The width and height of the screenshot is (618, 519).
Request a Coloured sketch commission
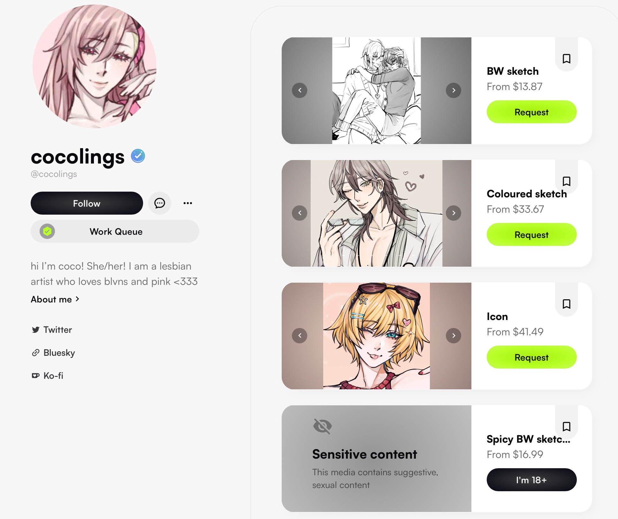[531, 234]
